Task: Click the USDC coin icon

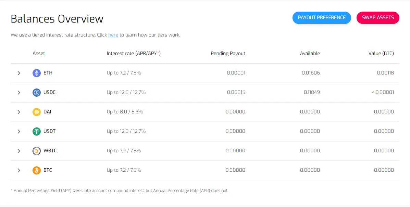Action: (37, 93)
